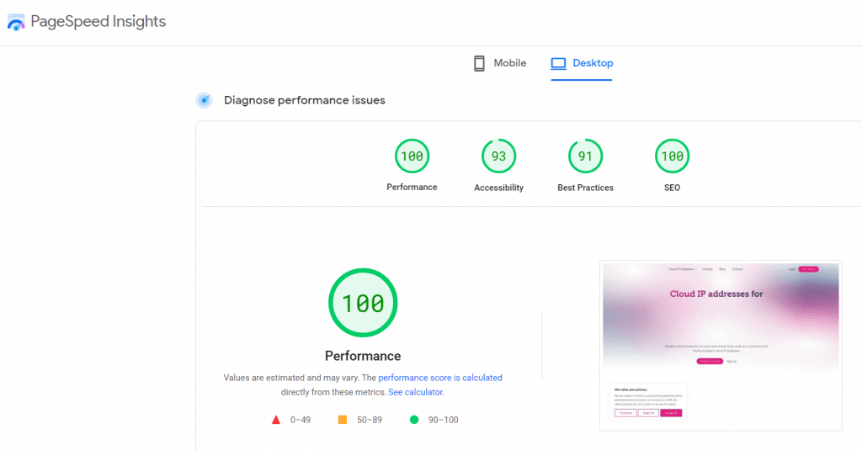Click the Diagnose performance issues radar icon

click(x=205, y=100)
